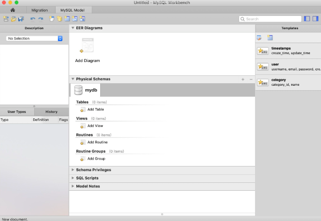Click Add View

coord(95,126)
